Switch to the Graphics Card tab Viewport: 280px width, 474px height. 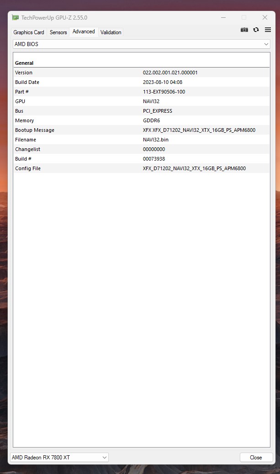(29, 32)
